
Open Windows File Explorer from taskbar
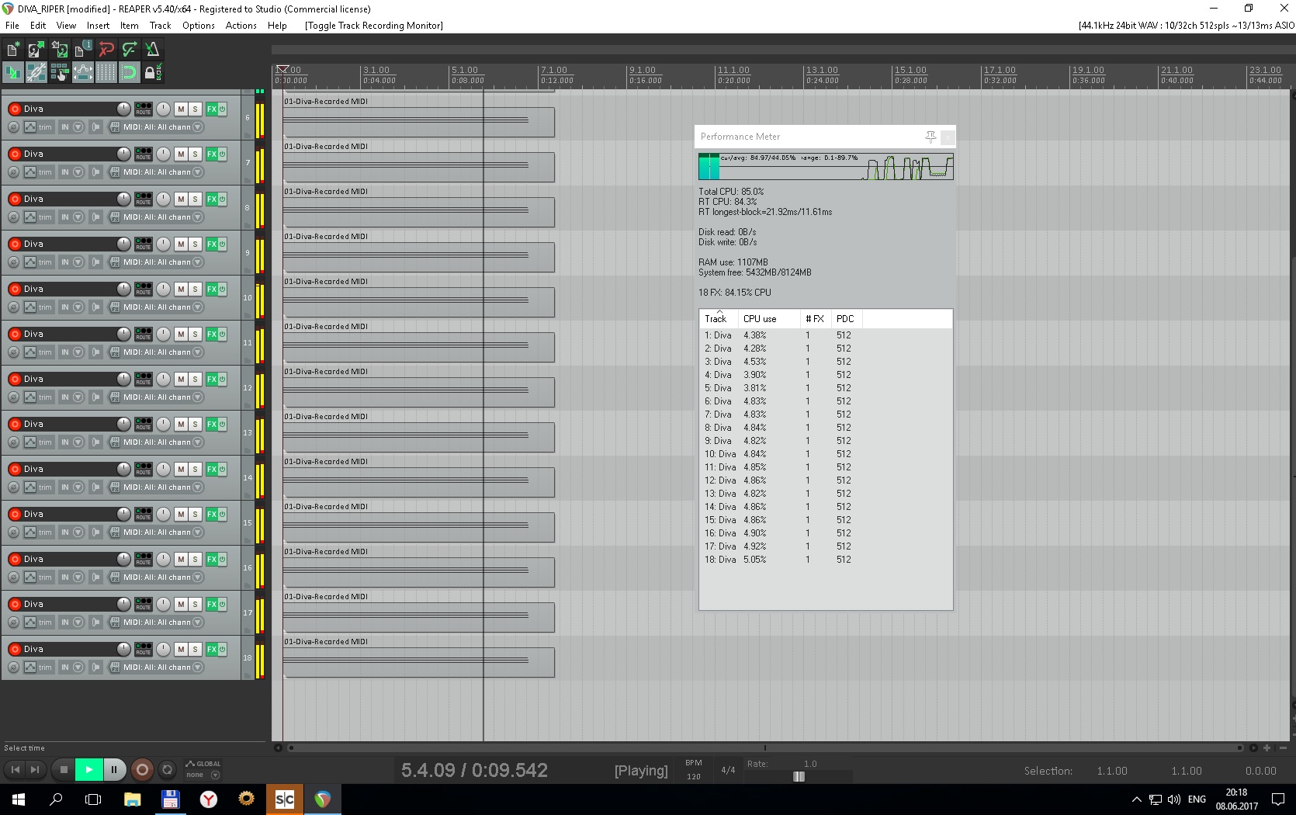pos(133,799)
